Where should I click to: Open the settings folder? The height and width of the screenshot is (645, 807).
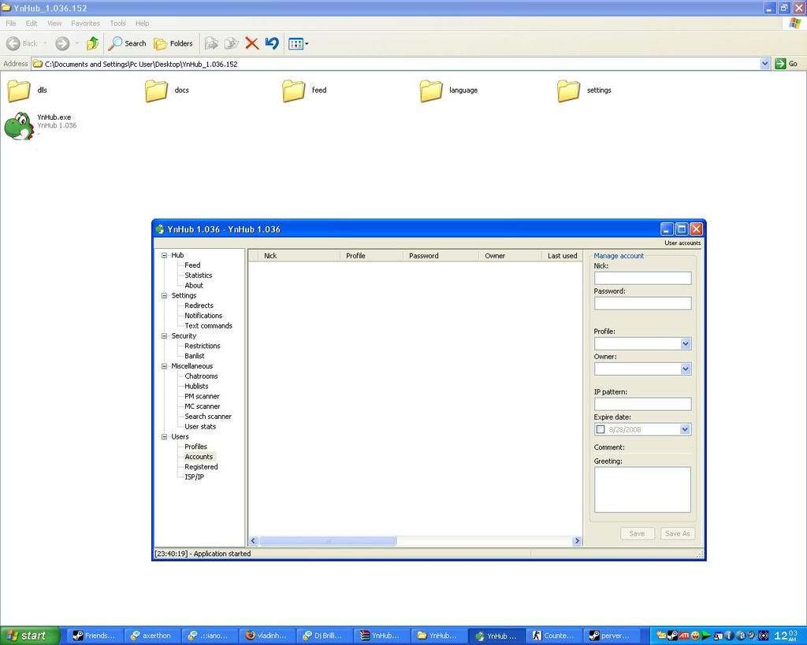tap(568, 91)
